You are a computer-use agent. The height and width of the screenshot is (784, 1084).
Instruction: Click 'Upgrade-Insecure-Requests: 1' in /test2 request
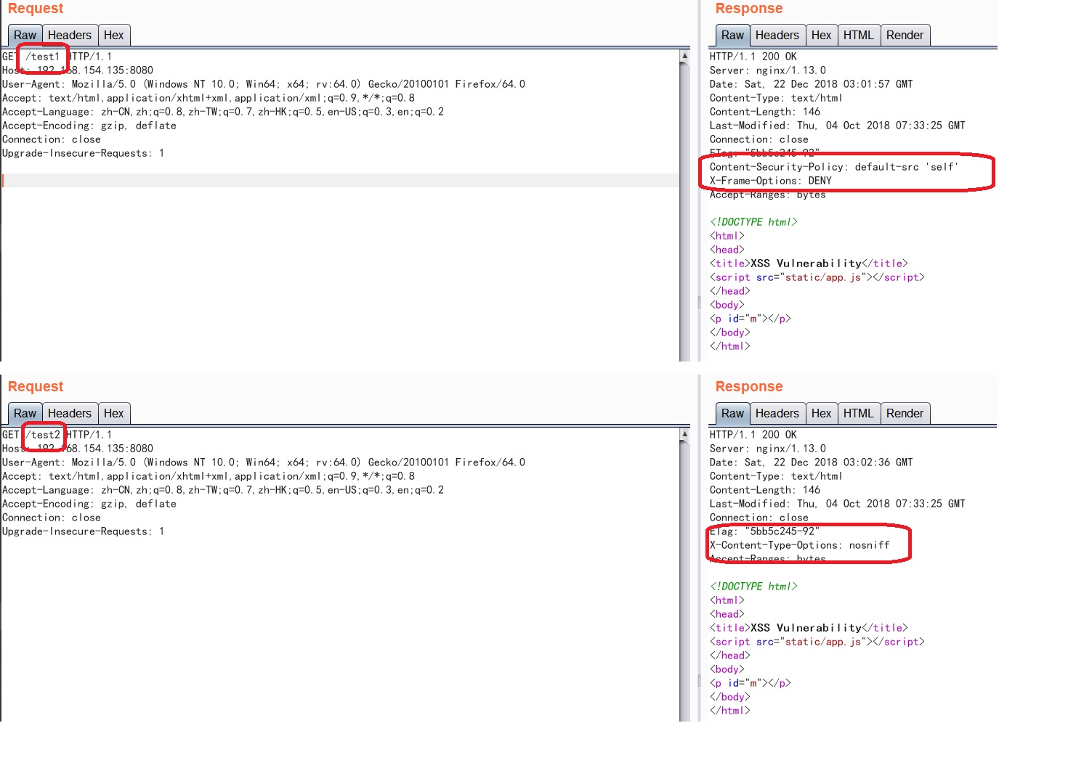[83, 531]
